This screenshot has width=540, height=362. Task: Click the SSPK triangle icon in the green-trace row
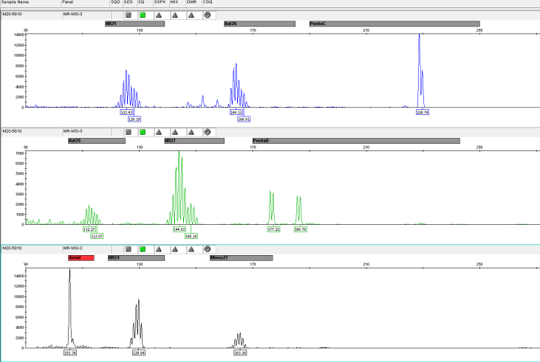point(158,132)
